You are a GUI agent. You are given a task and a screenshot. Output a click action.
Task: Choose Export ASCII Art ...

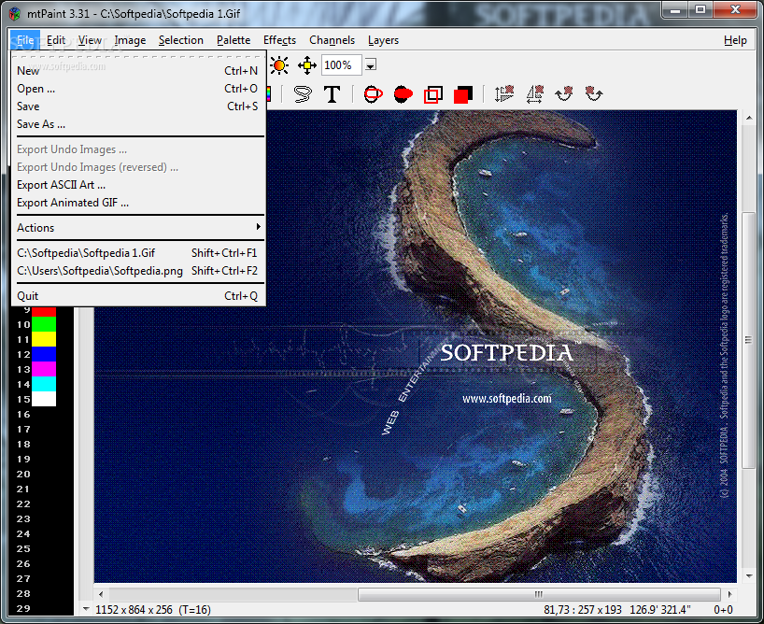point(139,185)
